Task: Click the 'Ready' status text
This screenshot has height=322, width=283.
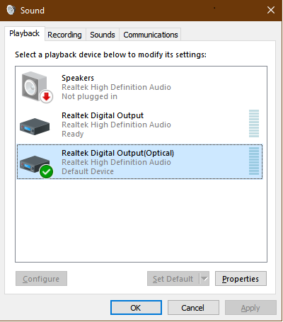Action: (x=73, y=134)
